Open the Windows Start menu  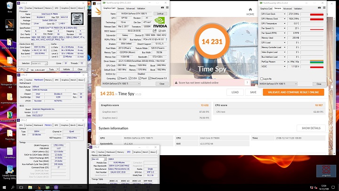(4, 187)
